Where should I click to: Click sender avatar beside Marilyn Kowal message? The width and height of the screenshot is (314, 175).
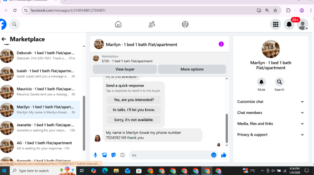(97, 138)
